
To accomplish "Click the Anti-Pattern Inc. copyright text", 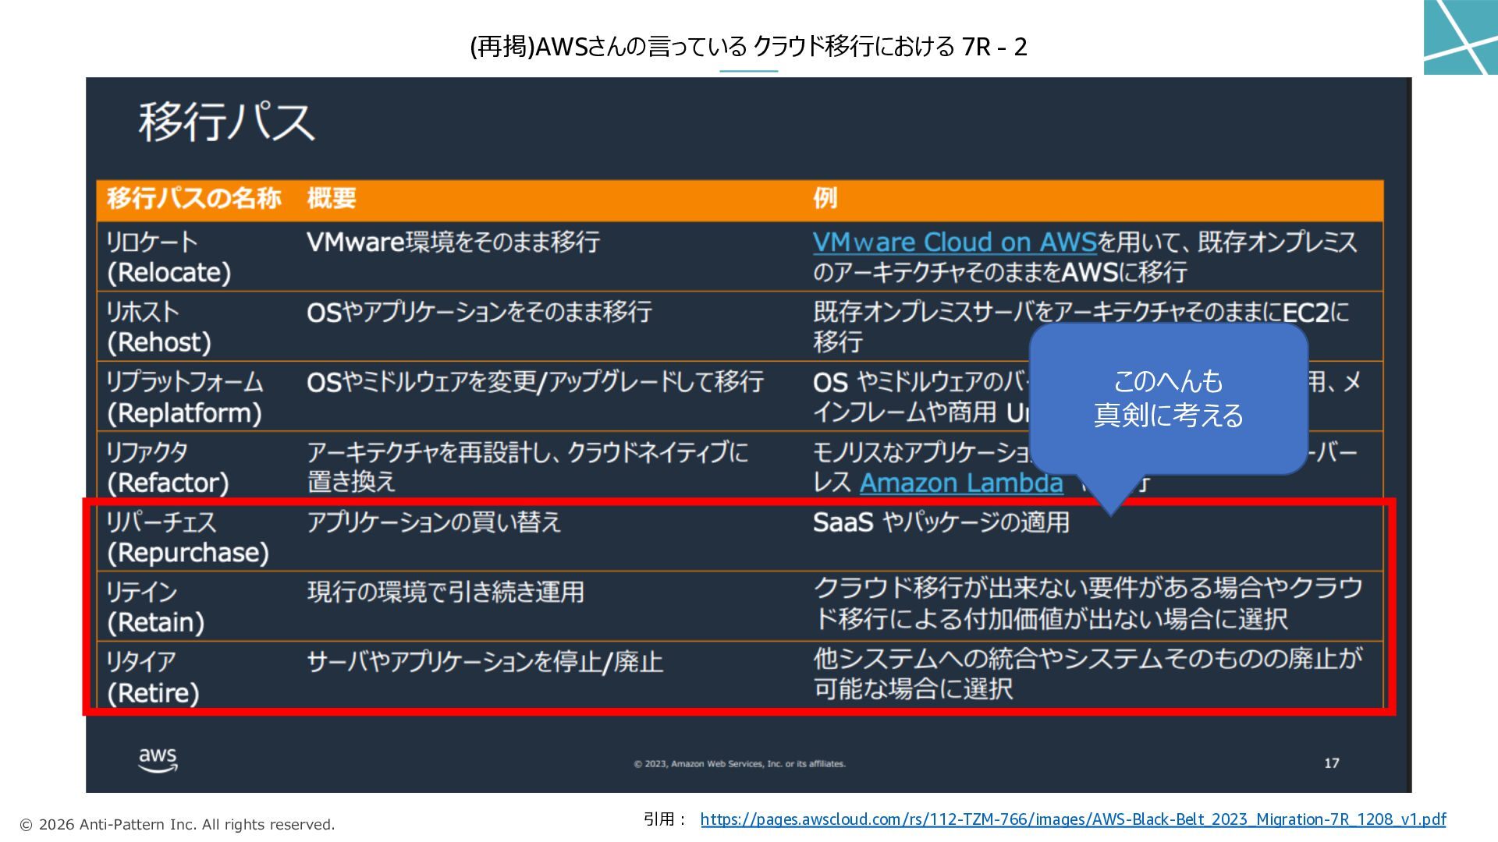I will [177, 825].
